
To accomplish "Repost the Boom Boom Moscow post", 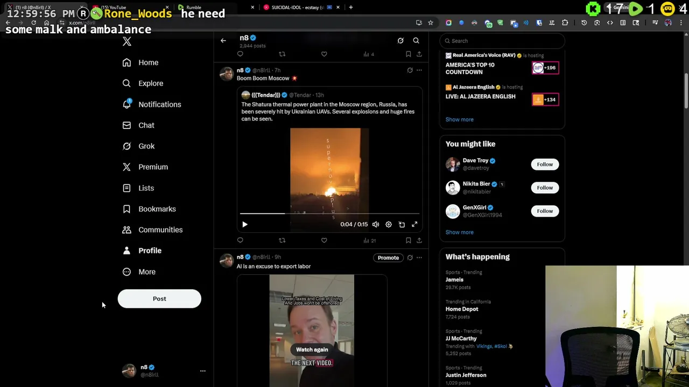I will [x=282, y=240].
